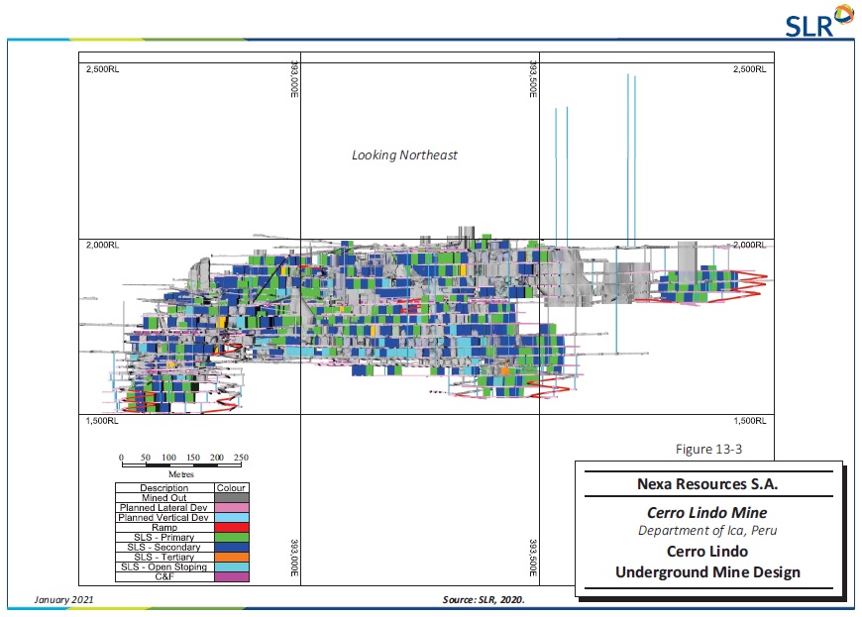Pick the red Ramp colour swatch
862x617 pixels.
pos(230,528)
